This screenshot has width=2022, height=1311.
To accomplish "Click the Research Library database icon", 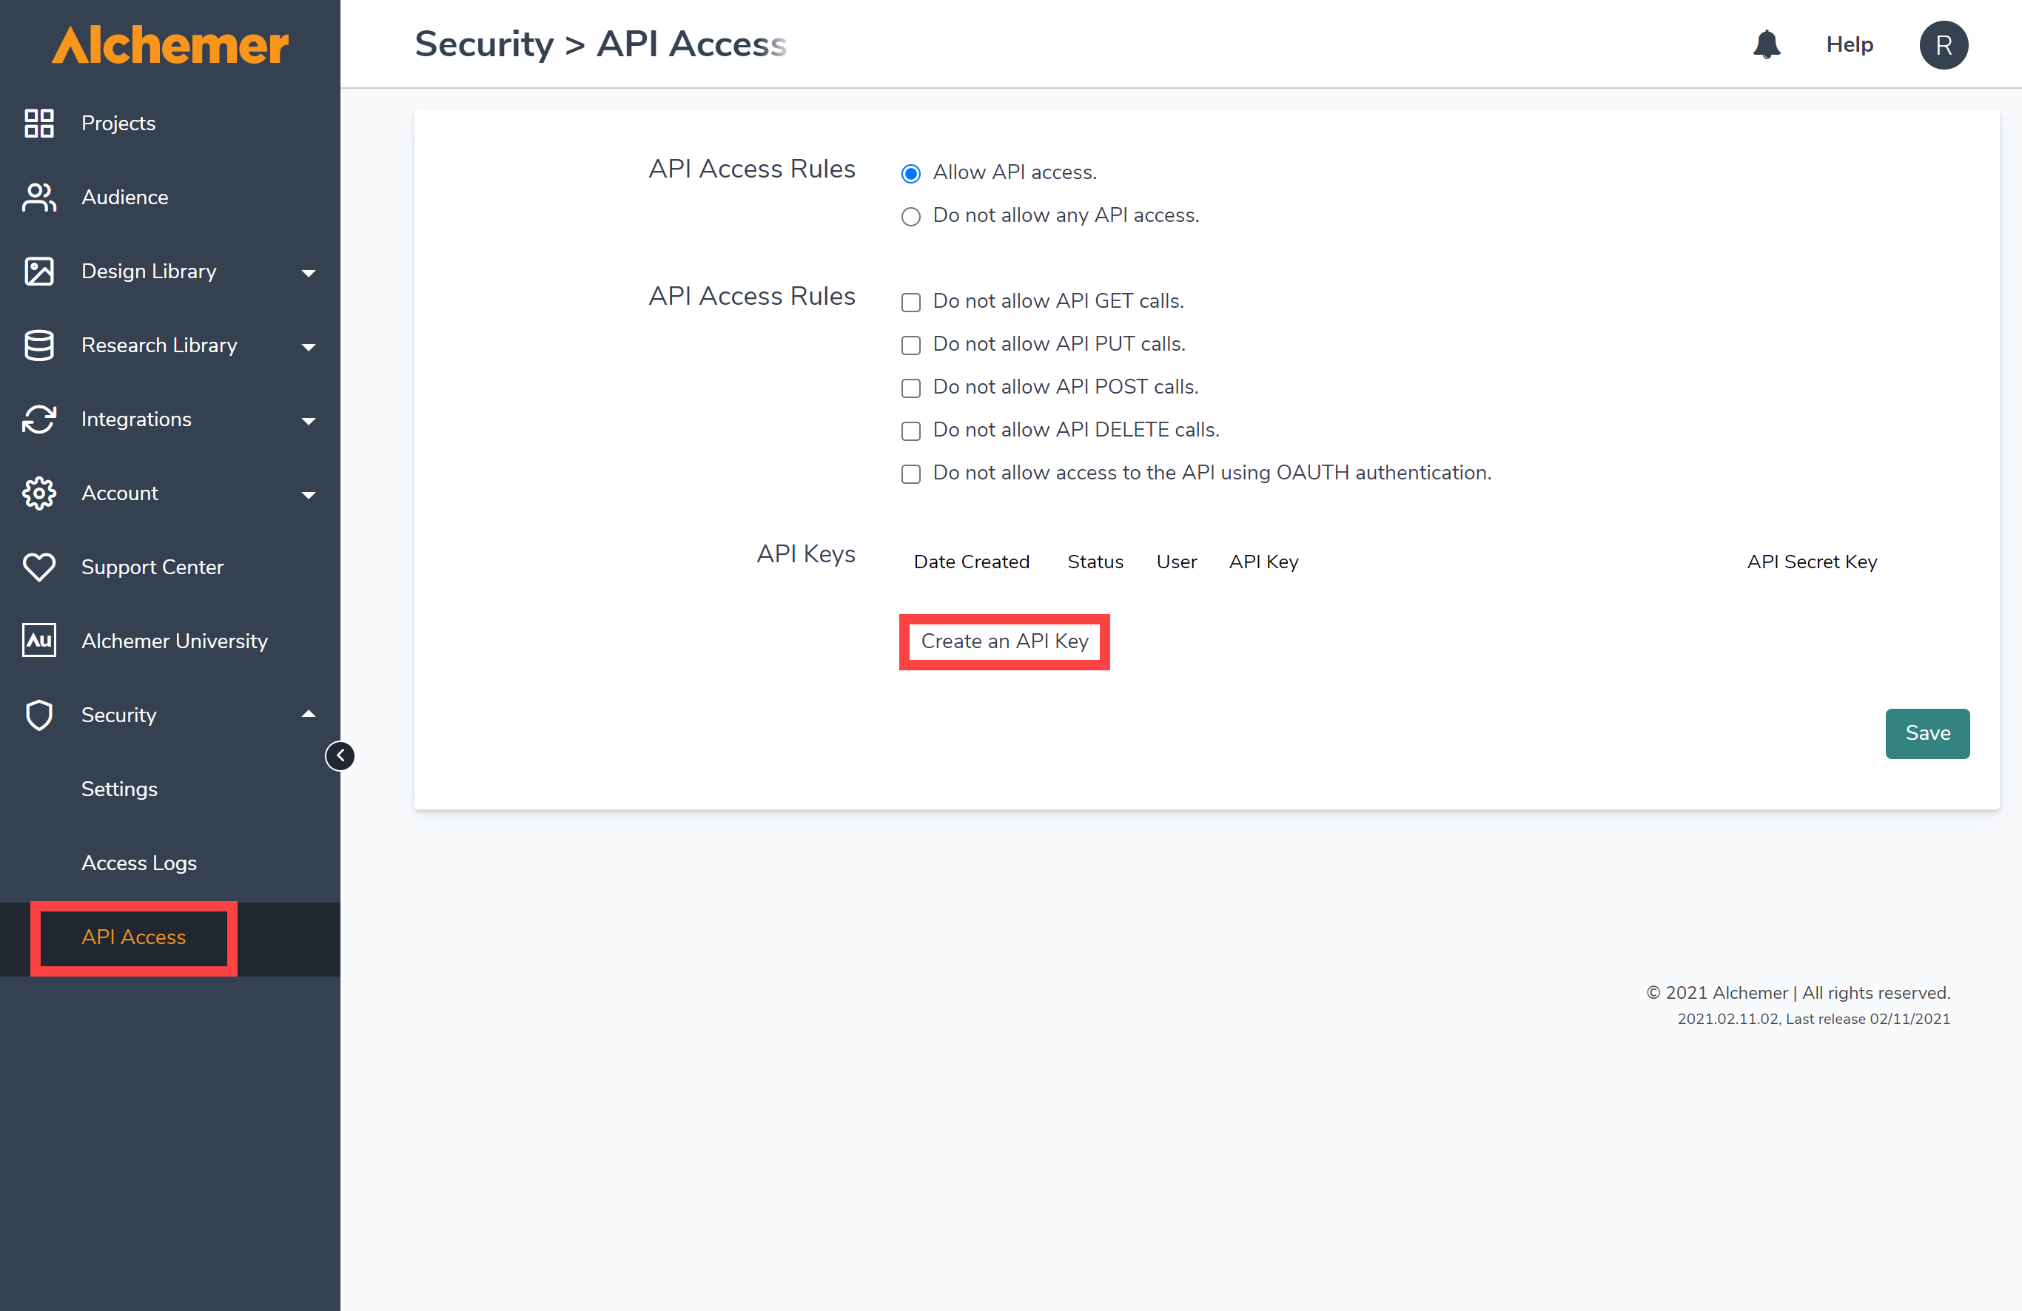I will click(39, 345).
